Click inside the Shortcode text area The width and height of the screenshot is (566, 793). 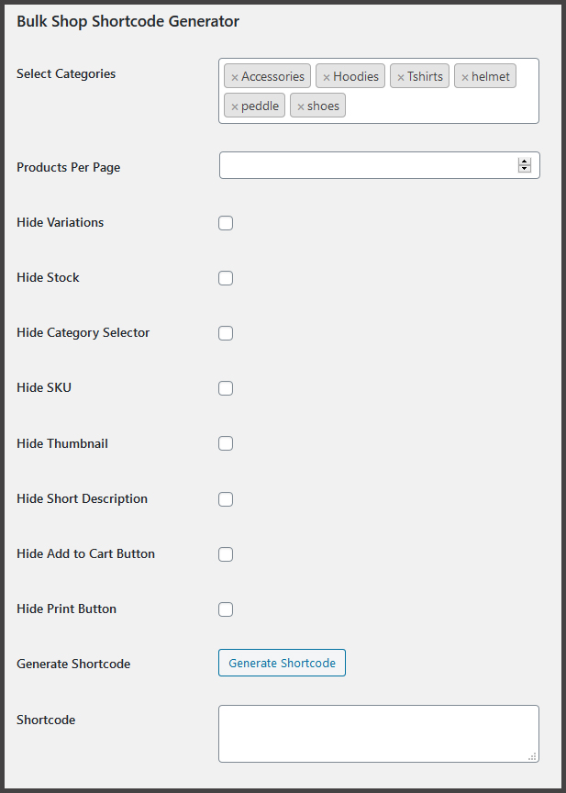[x=378, y=733]
